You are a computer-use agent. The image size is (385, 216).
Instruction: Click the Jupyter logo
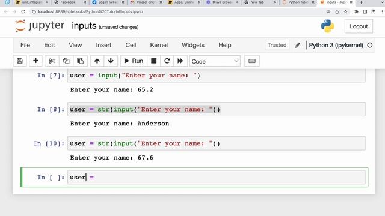pyautogui.click(x=40, y=26)
